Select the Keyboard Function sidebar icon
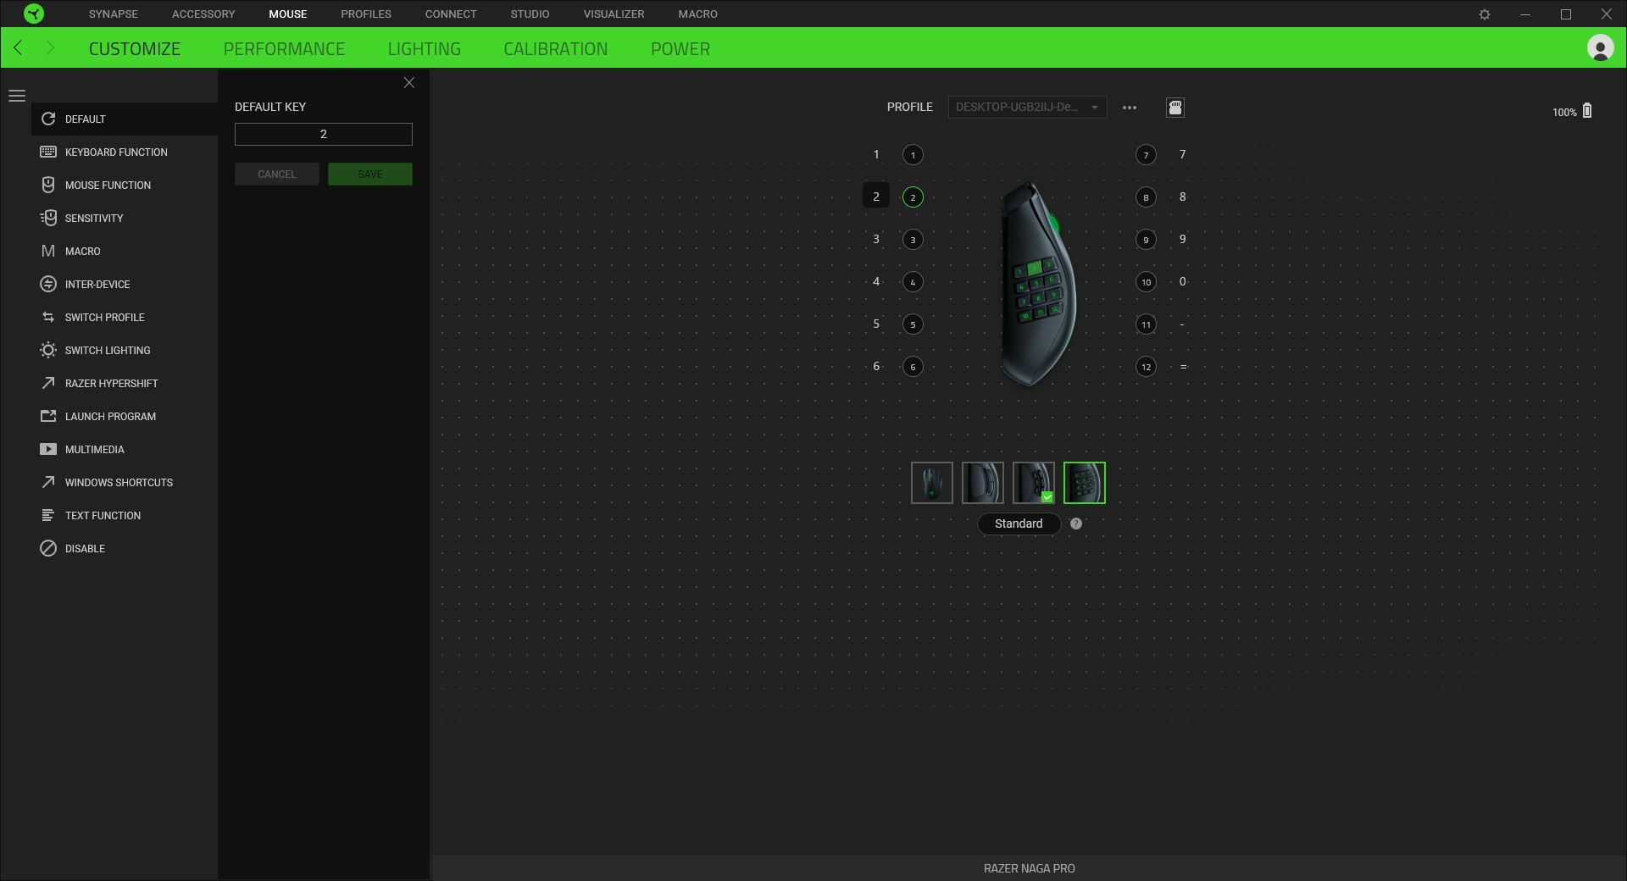 [x=48, y=152]
